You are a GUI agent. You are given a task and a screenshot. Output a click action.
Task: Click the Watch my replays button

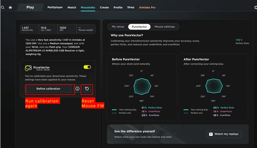pos(224,134)
